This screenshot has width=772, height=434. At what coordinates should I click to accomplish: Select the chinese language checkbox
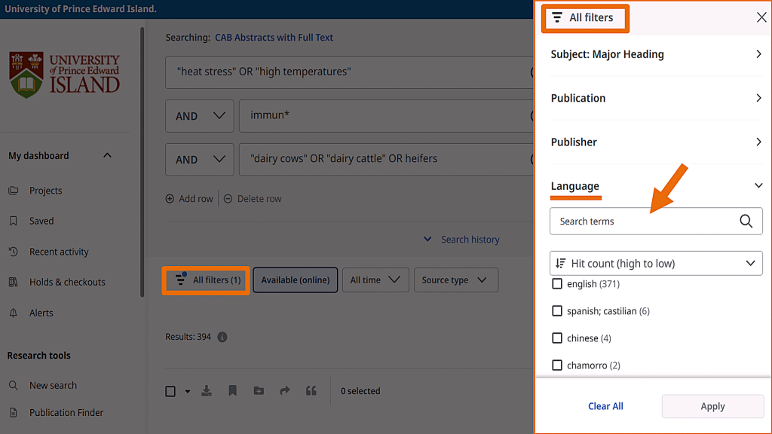[x=557, y=338]
